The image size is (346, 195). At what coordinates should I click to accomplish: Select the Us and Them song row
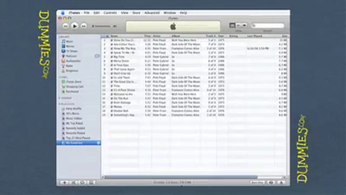click(194, 77)
